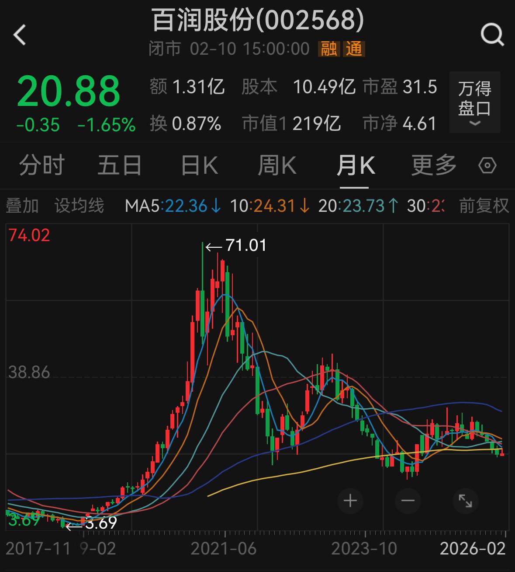Zoom in chart with plus icon
The width and height of the screenshot is (515, 572).
click(350, 501)
